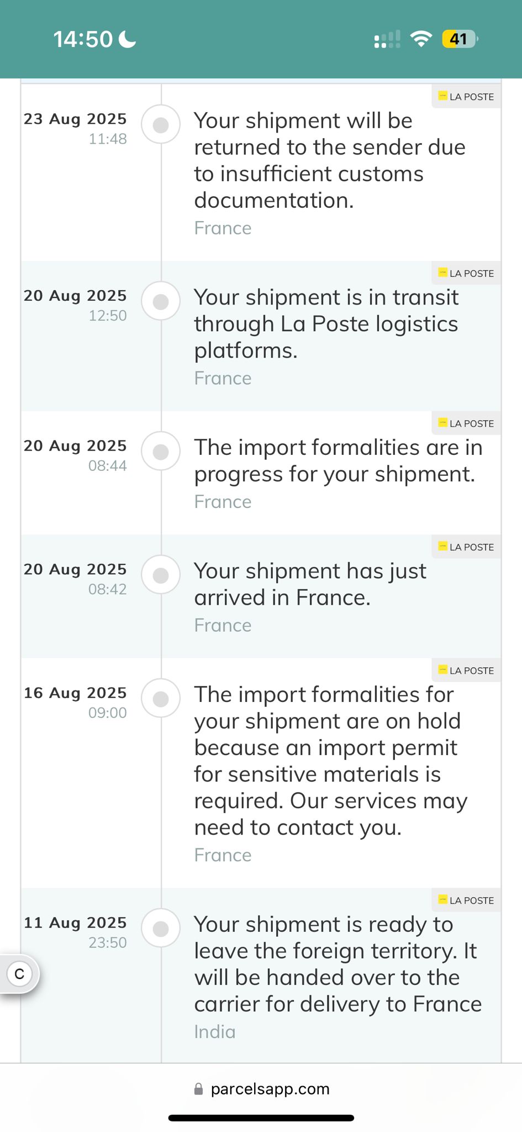Select the 20 Aug 08:42 timeline marker
This screenshot has height=1132, width=522.
tap(161, 575)
